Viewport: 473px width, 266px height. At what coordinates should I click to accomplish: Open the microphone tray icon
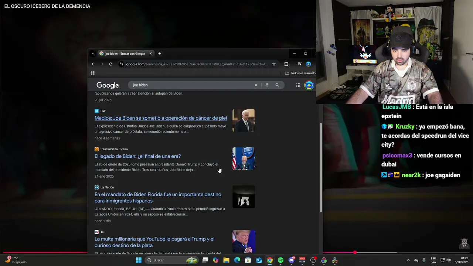pos(424,260)
